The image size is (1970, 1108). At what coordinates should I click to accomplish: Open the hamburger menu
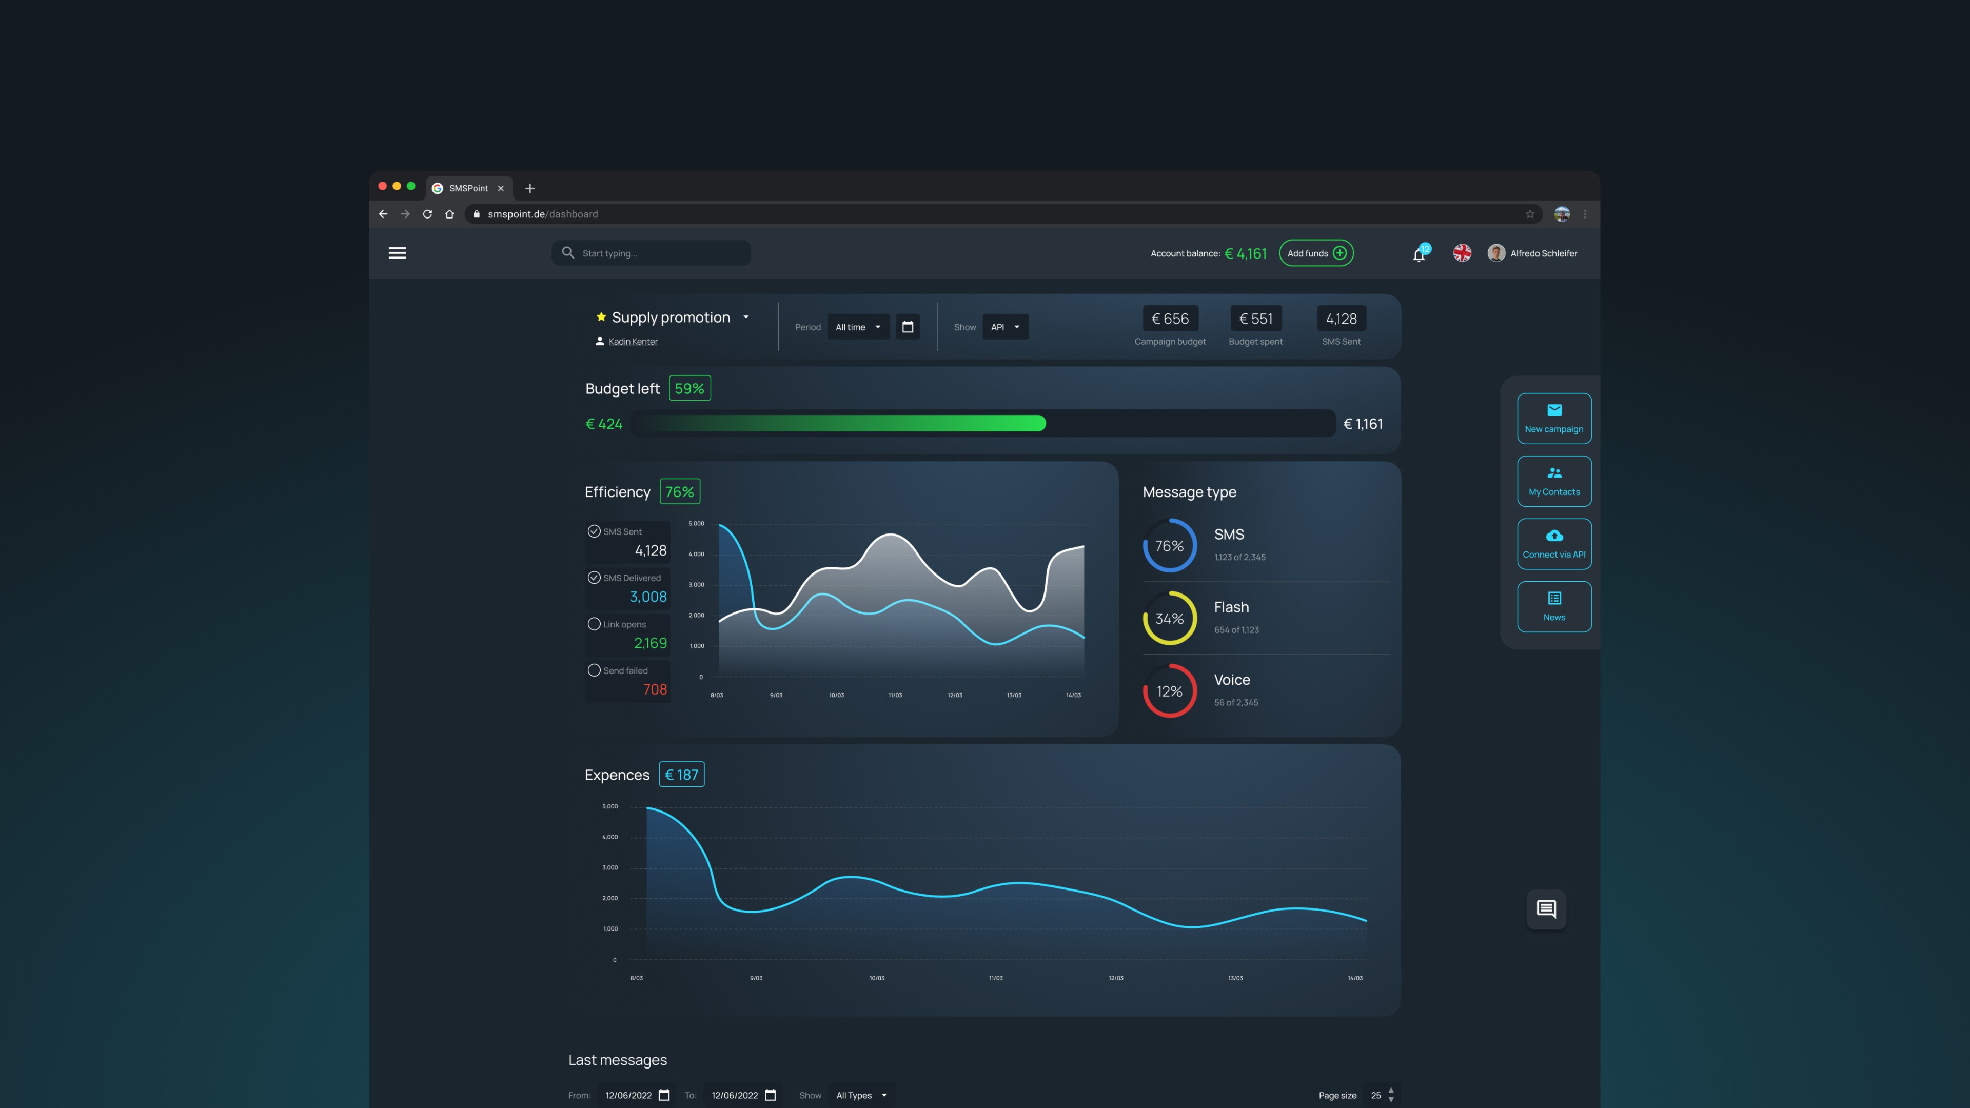pos(397,253)
